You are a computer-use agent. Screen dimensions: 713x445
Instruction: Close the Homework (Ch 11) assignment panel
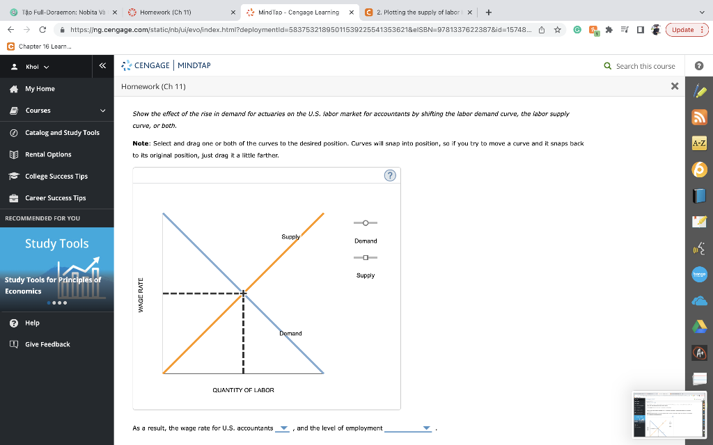[x=674, y=86]
